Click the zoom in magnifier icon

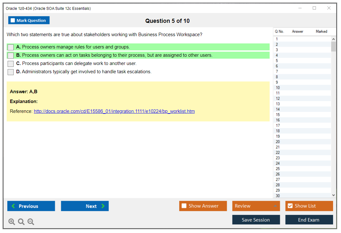tap(12, 222)
